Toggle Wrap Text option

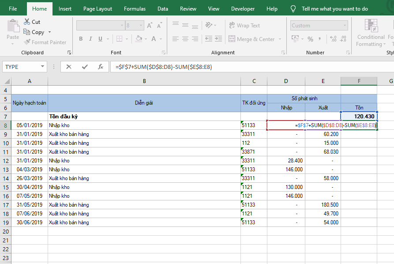(x=244, y=26)
